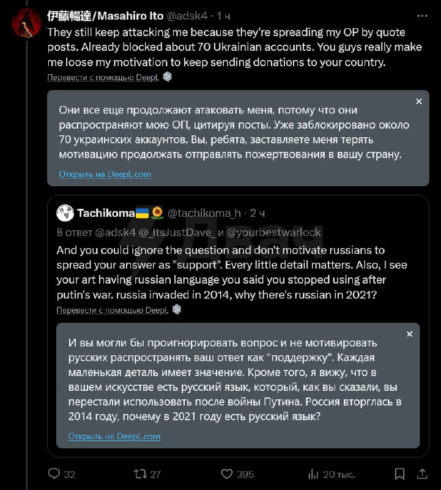This screenshot has width=441, height=490.
Task: Click top 'Перевести с помощью DeepL' link
Action: click(103, 77)
